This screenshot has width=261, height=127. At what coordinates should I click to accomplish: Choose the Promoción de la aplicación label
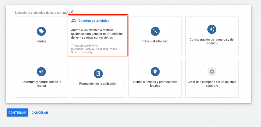point(98,84)
